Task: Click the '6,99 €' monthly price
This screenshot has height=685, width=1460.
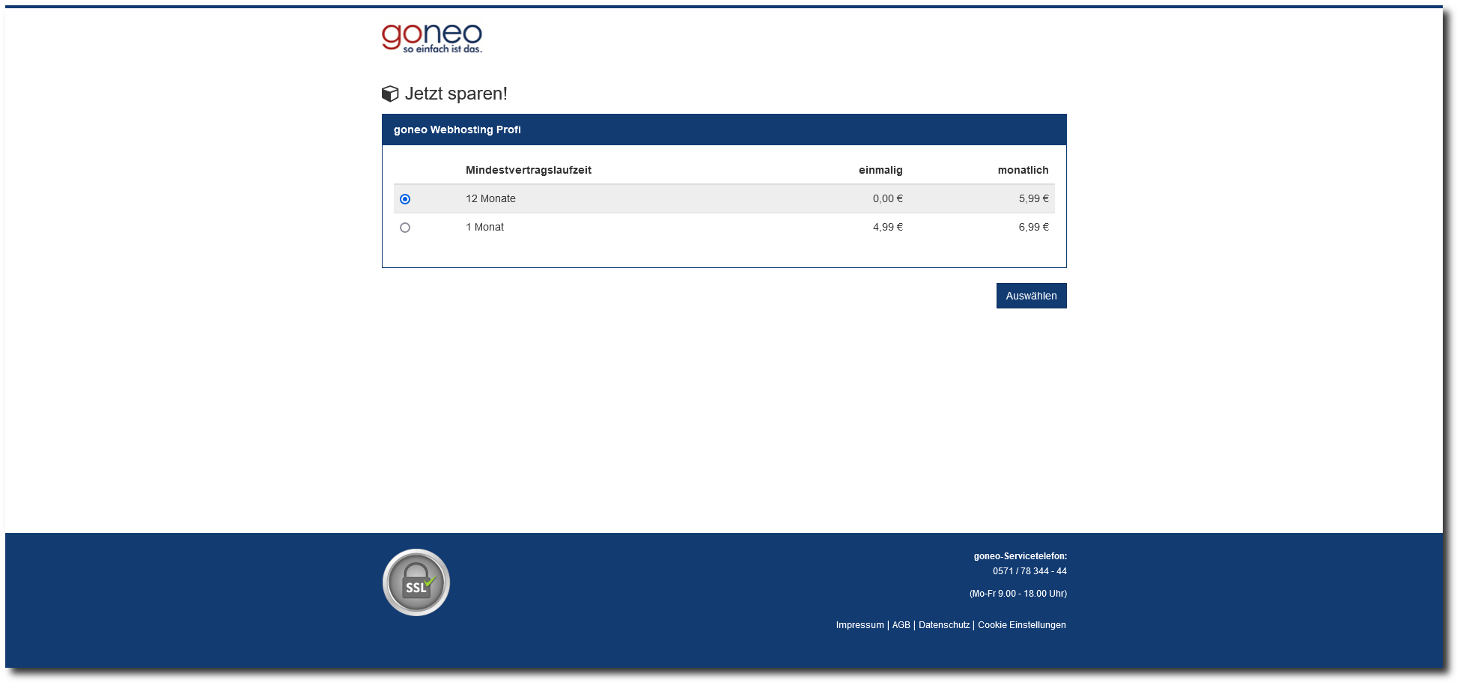Action: pos(1033,227)
